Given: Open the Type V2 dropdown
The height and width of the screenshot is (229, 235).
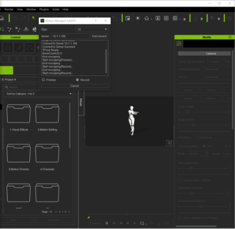Looking at the screenshot, I should (x=92, y=29).
